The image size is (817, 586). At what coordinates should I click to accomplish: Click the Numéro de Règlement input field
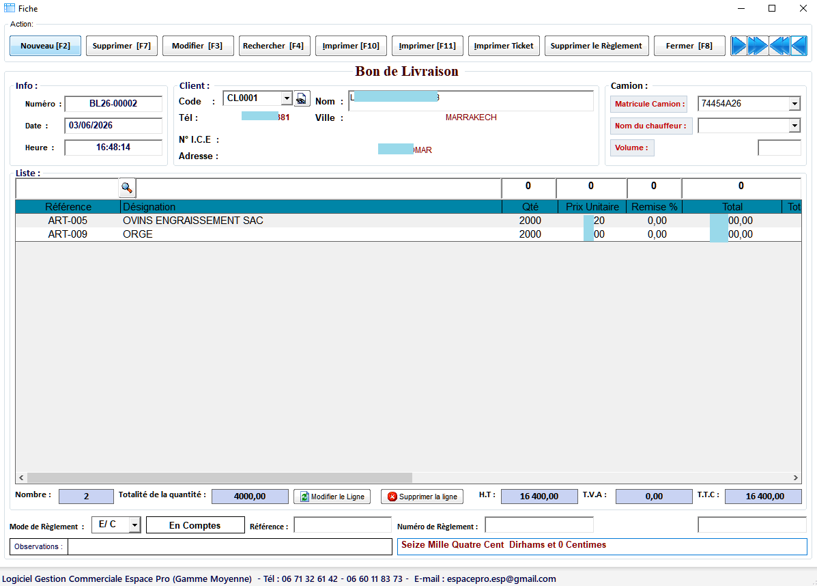539,525
